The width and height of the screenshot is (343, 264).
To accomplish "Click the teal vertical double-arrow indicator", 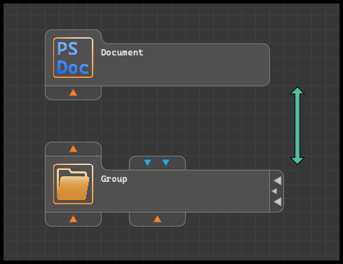I will tap(297, 126).
